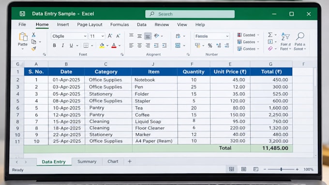
Task: Click the Percent Style icon
Action: tap(210, 45)
